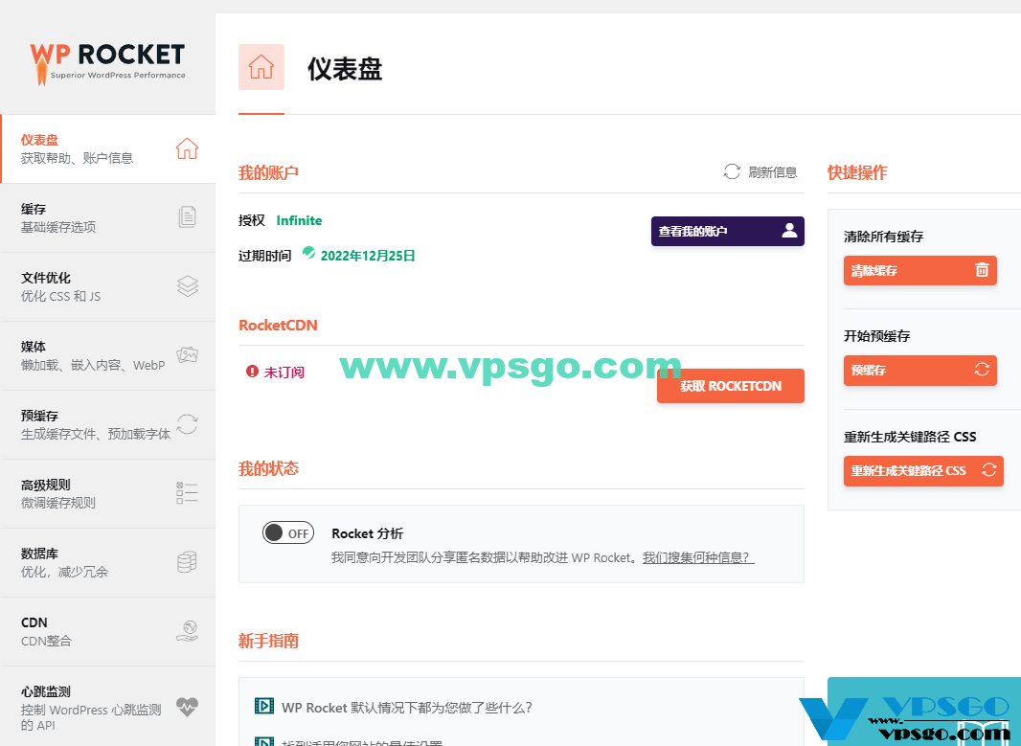The height and width of the screenshot is (746, 1021).
Task: Open the 我们搜集何种信息? link
Action: 698,558
